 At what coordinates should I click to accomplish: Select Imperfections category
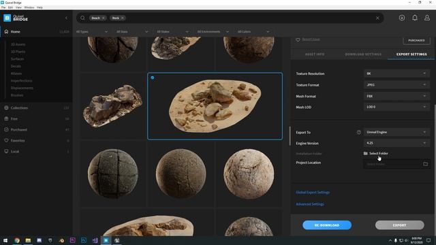click(x=21, y=80)
